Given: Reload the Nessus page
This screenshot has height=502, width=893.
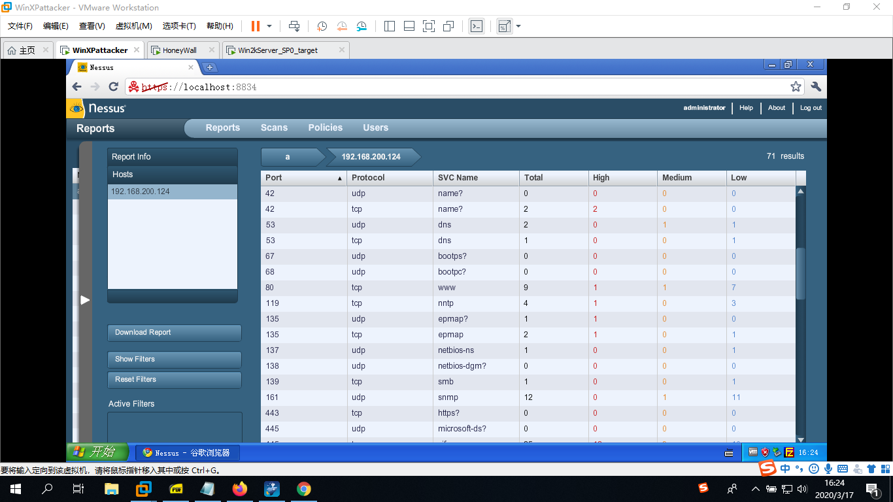Looking at the screenshot, I should point(113,87).
